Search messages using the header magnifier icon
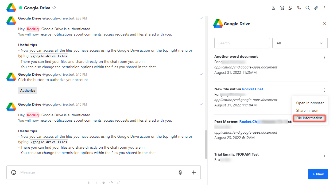Image resolution: width=333 pixels, height=185 pixels. (x=308, y=8)
